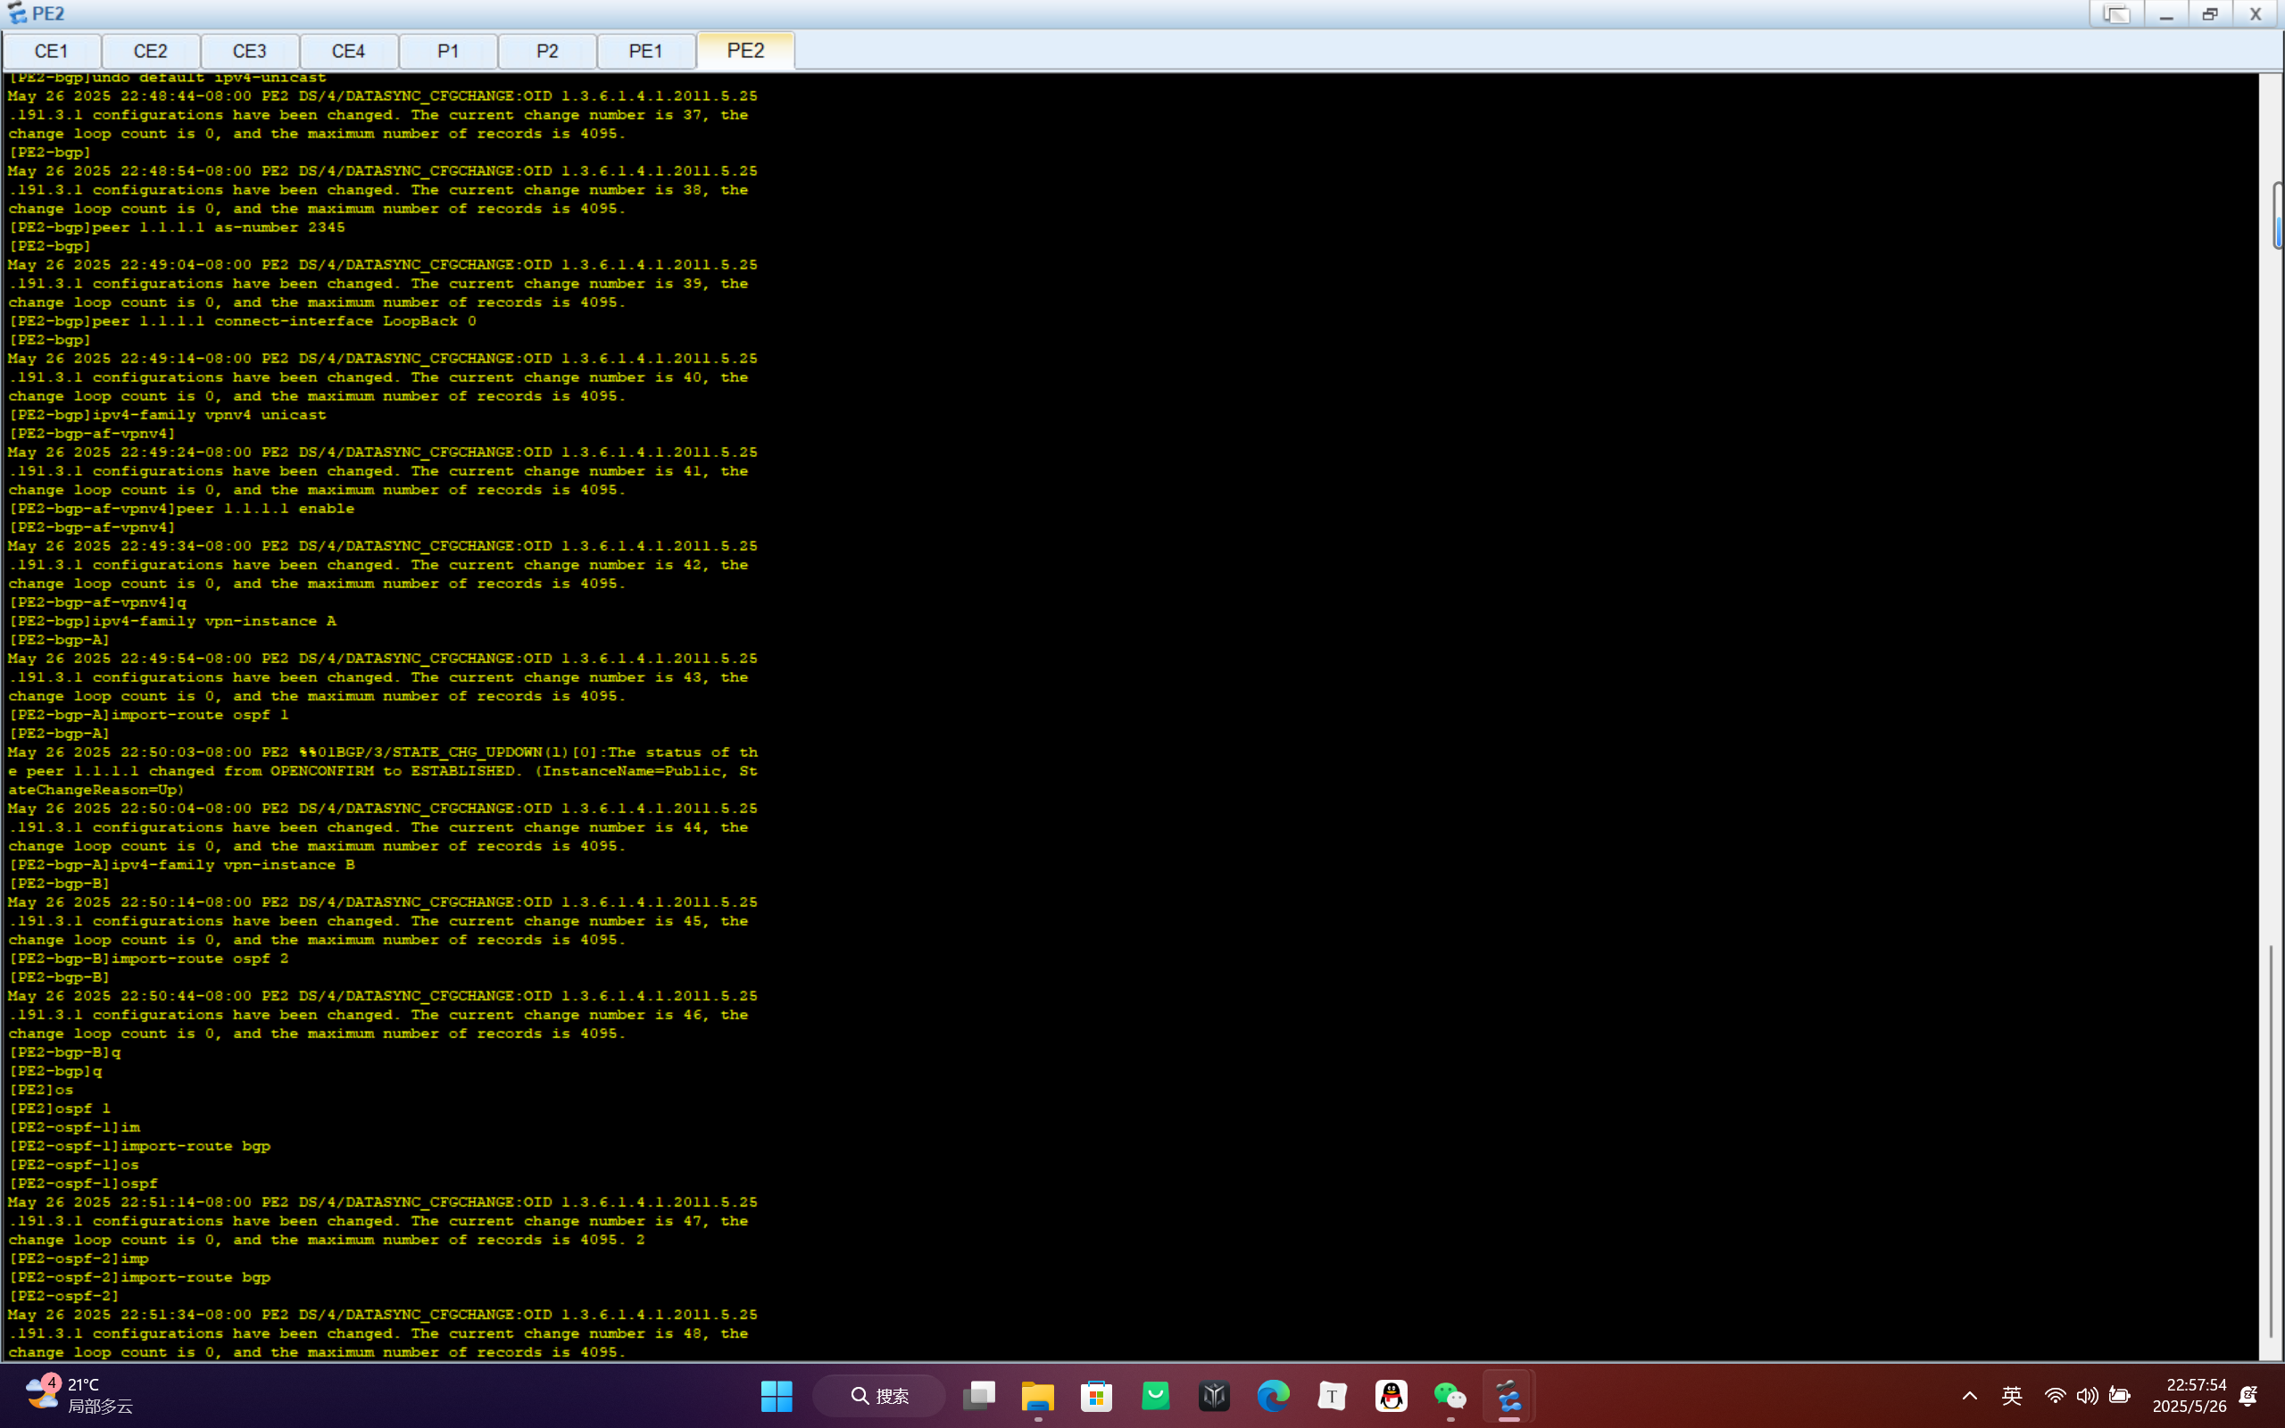
Task: Open Microsoft Edge browser
Action: click(x=1273, y=1396)
